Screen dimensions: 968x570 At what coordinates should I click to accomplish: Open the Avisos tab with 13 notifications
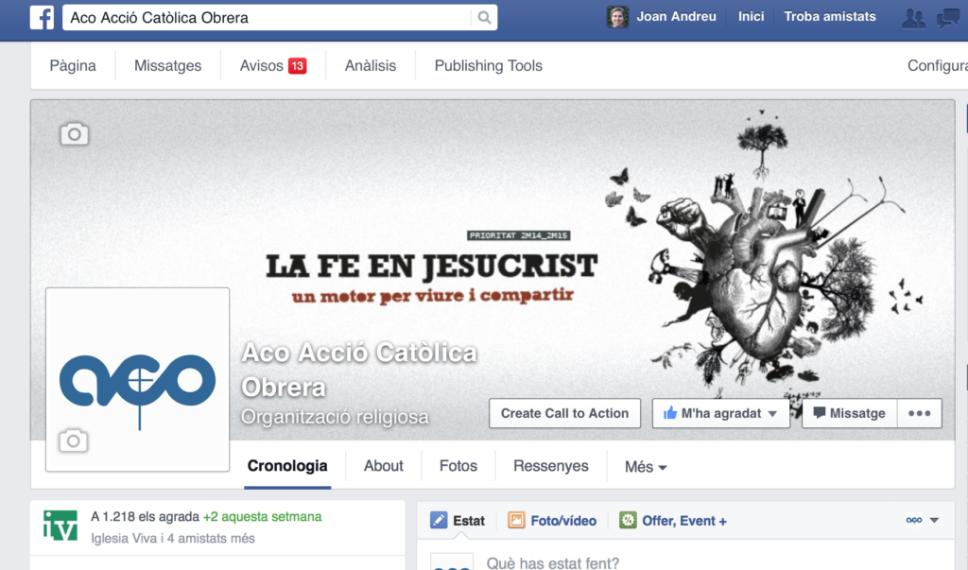[272, 66]
